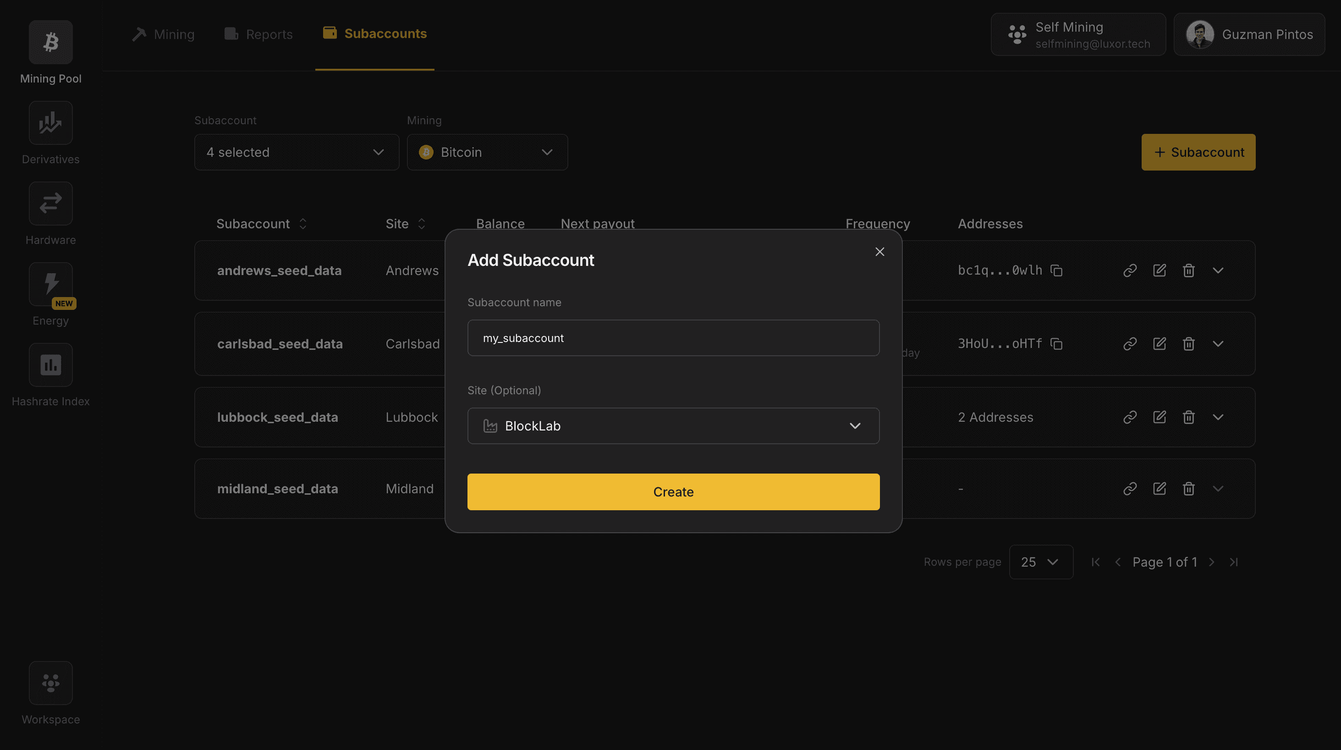Open the Workspace icon in sidebar
Screen dimensions: 1341x750
click(x=50, y=683)
